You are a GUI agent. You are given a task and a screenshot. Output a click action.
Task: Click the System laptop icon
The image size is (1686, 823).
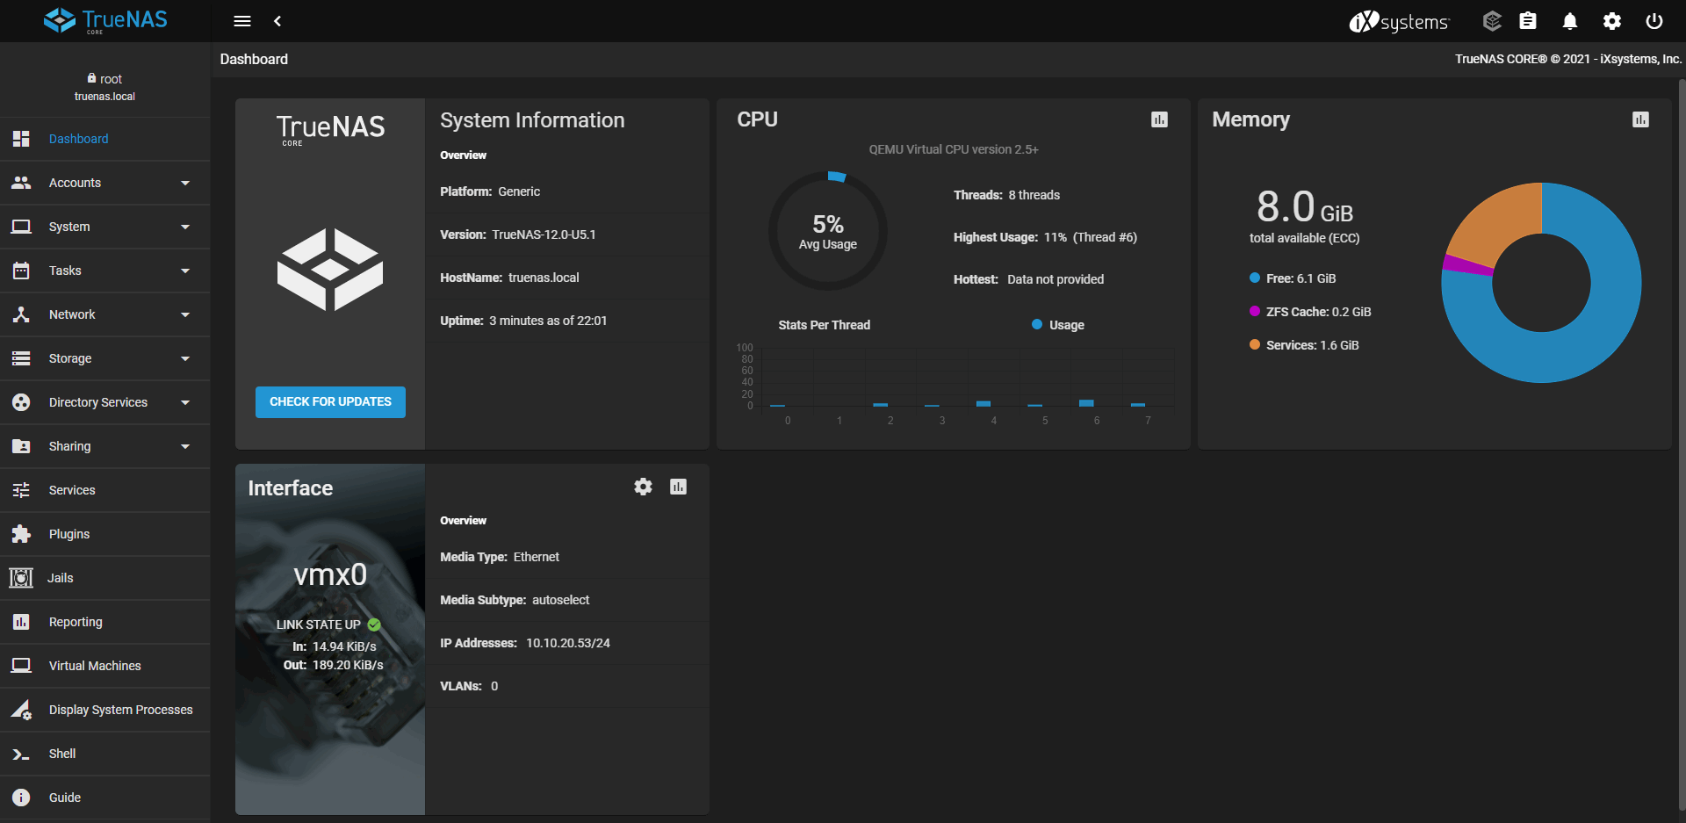(x=21, y=227)
